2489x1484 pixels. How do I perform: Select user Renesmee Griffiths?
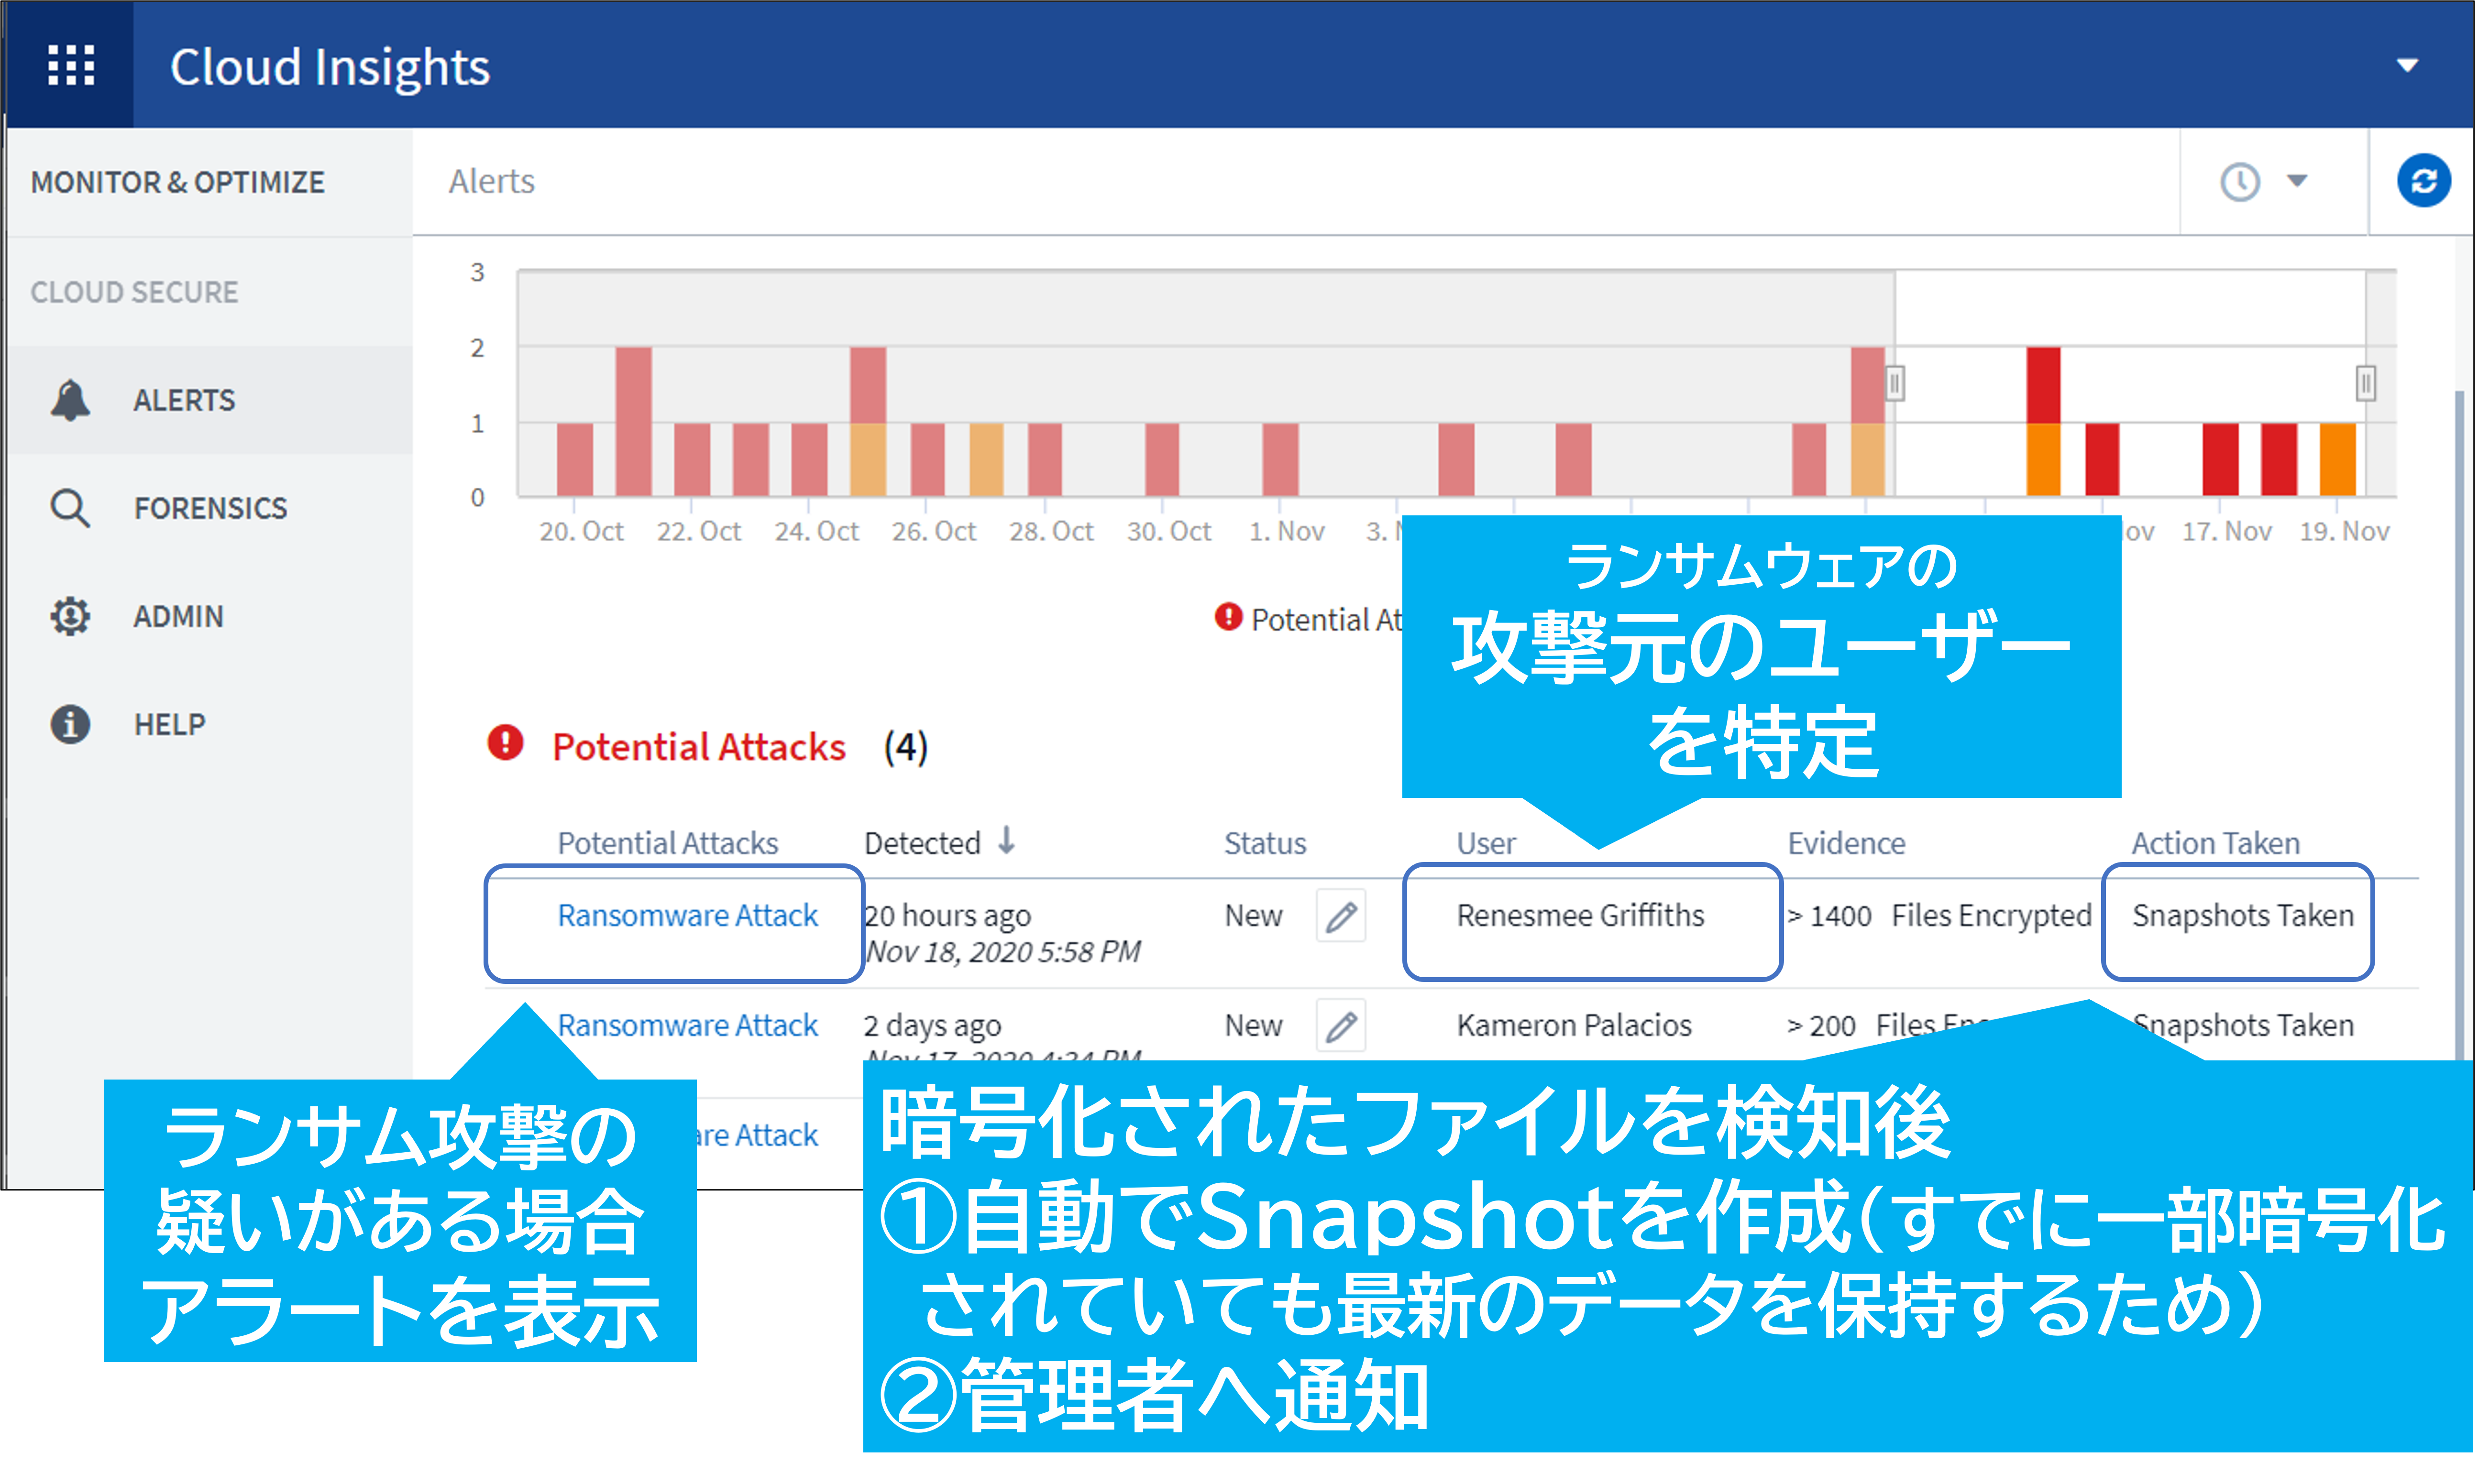tap(1580, 915)
